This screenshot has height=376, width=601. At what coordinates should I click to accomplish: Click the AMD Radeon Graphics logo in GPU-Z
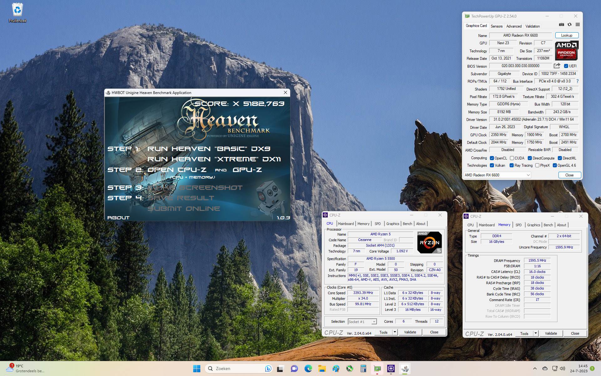(x=567, y=50)
